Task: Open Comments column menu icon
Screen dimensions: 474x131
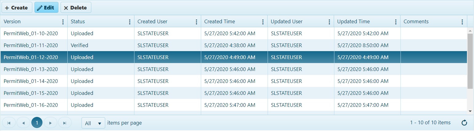Action: pos(462,22)
